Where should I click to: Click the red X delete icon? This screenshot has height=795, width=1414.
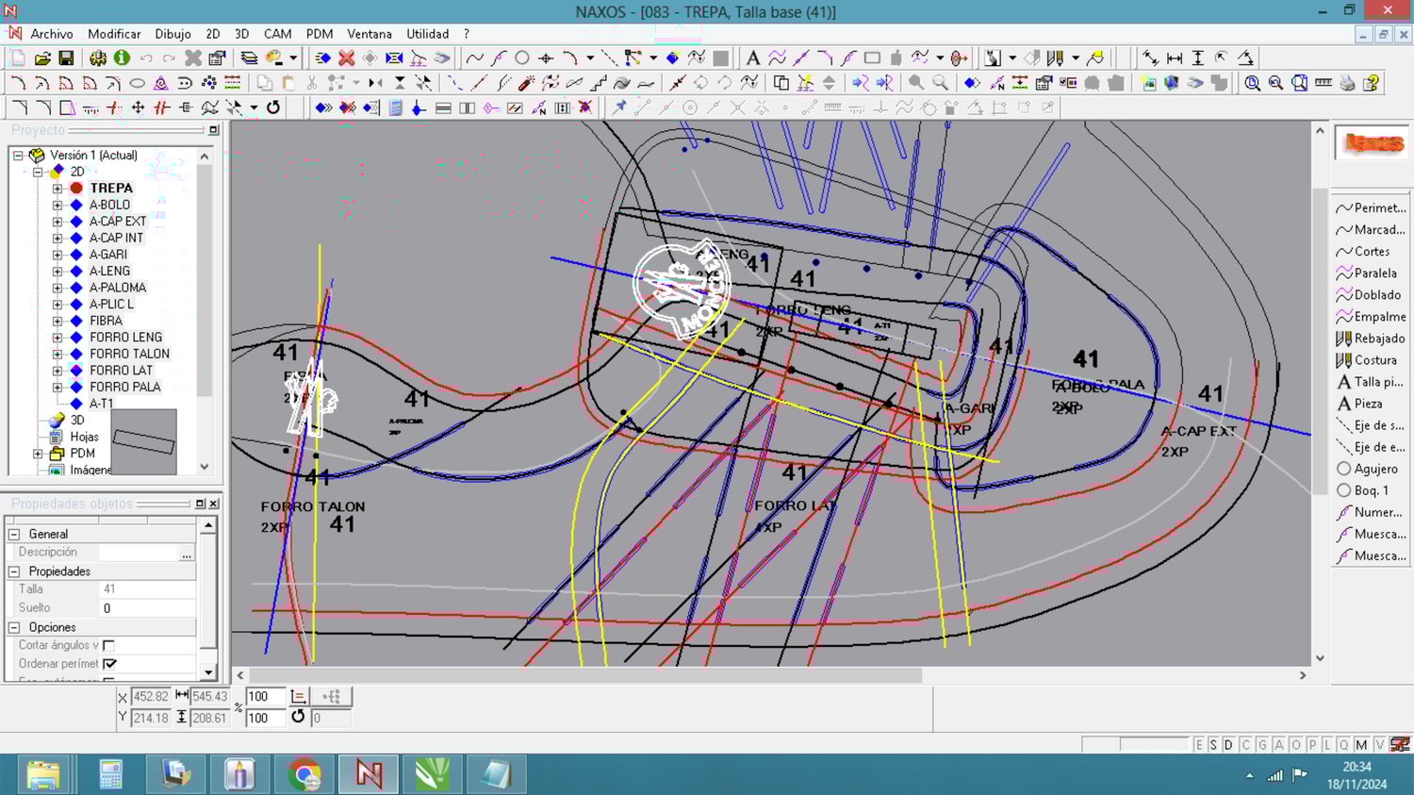click(346, 58)
